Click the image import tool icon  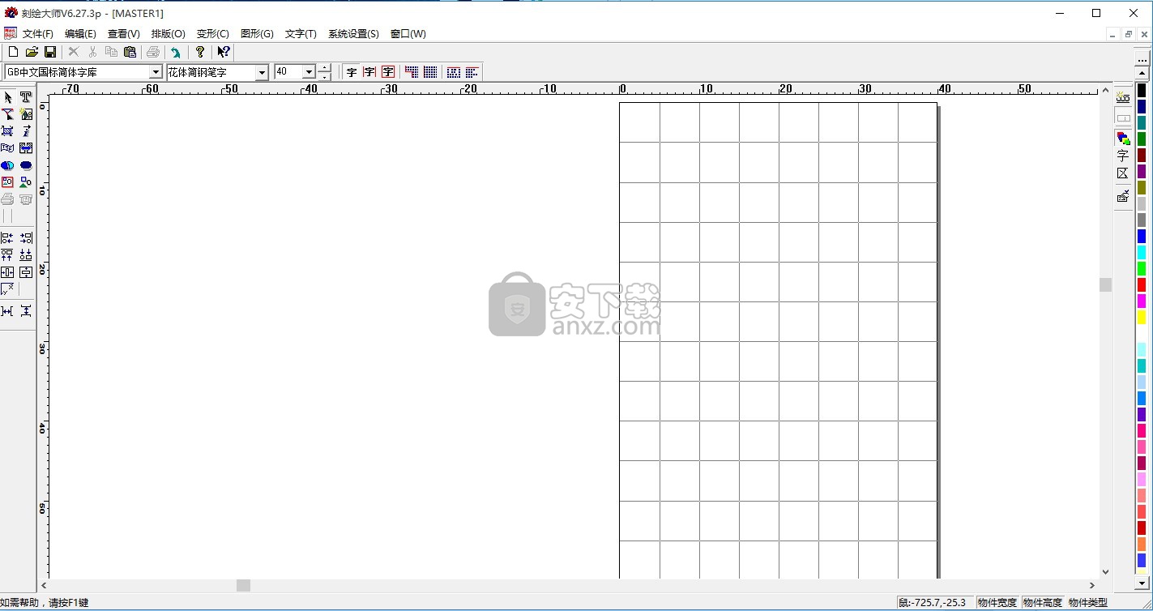click(26, 114)
